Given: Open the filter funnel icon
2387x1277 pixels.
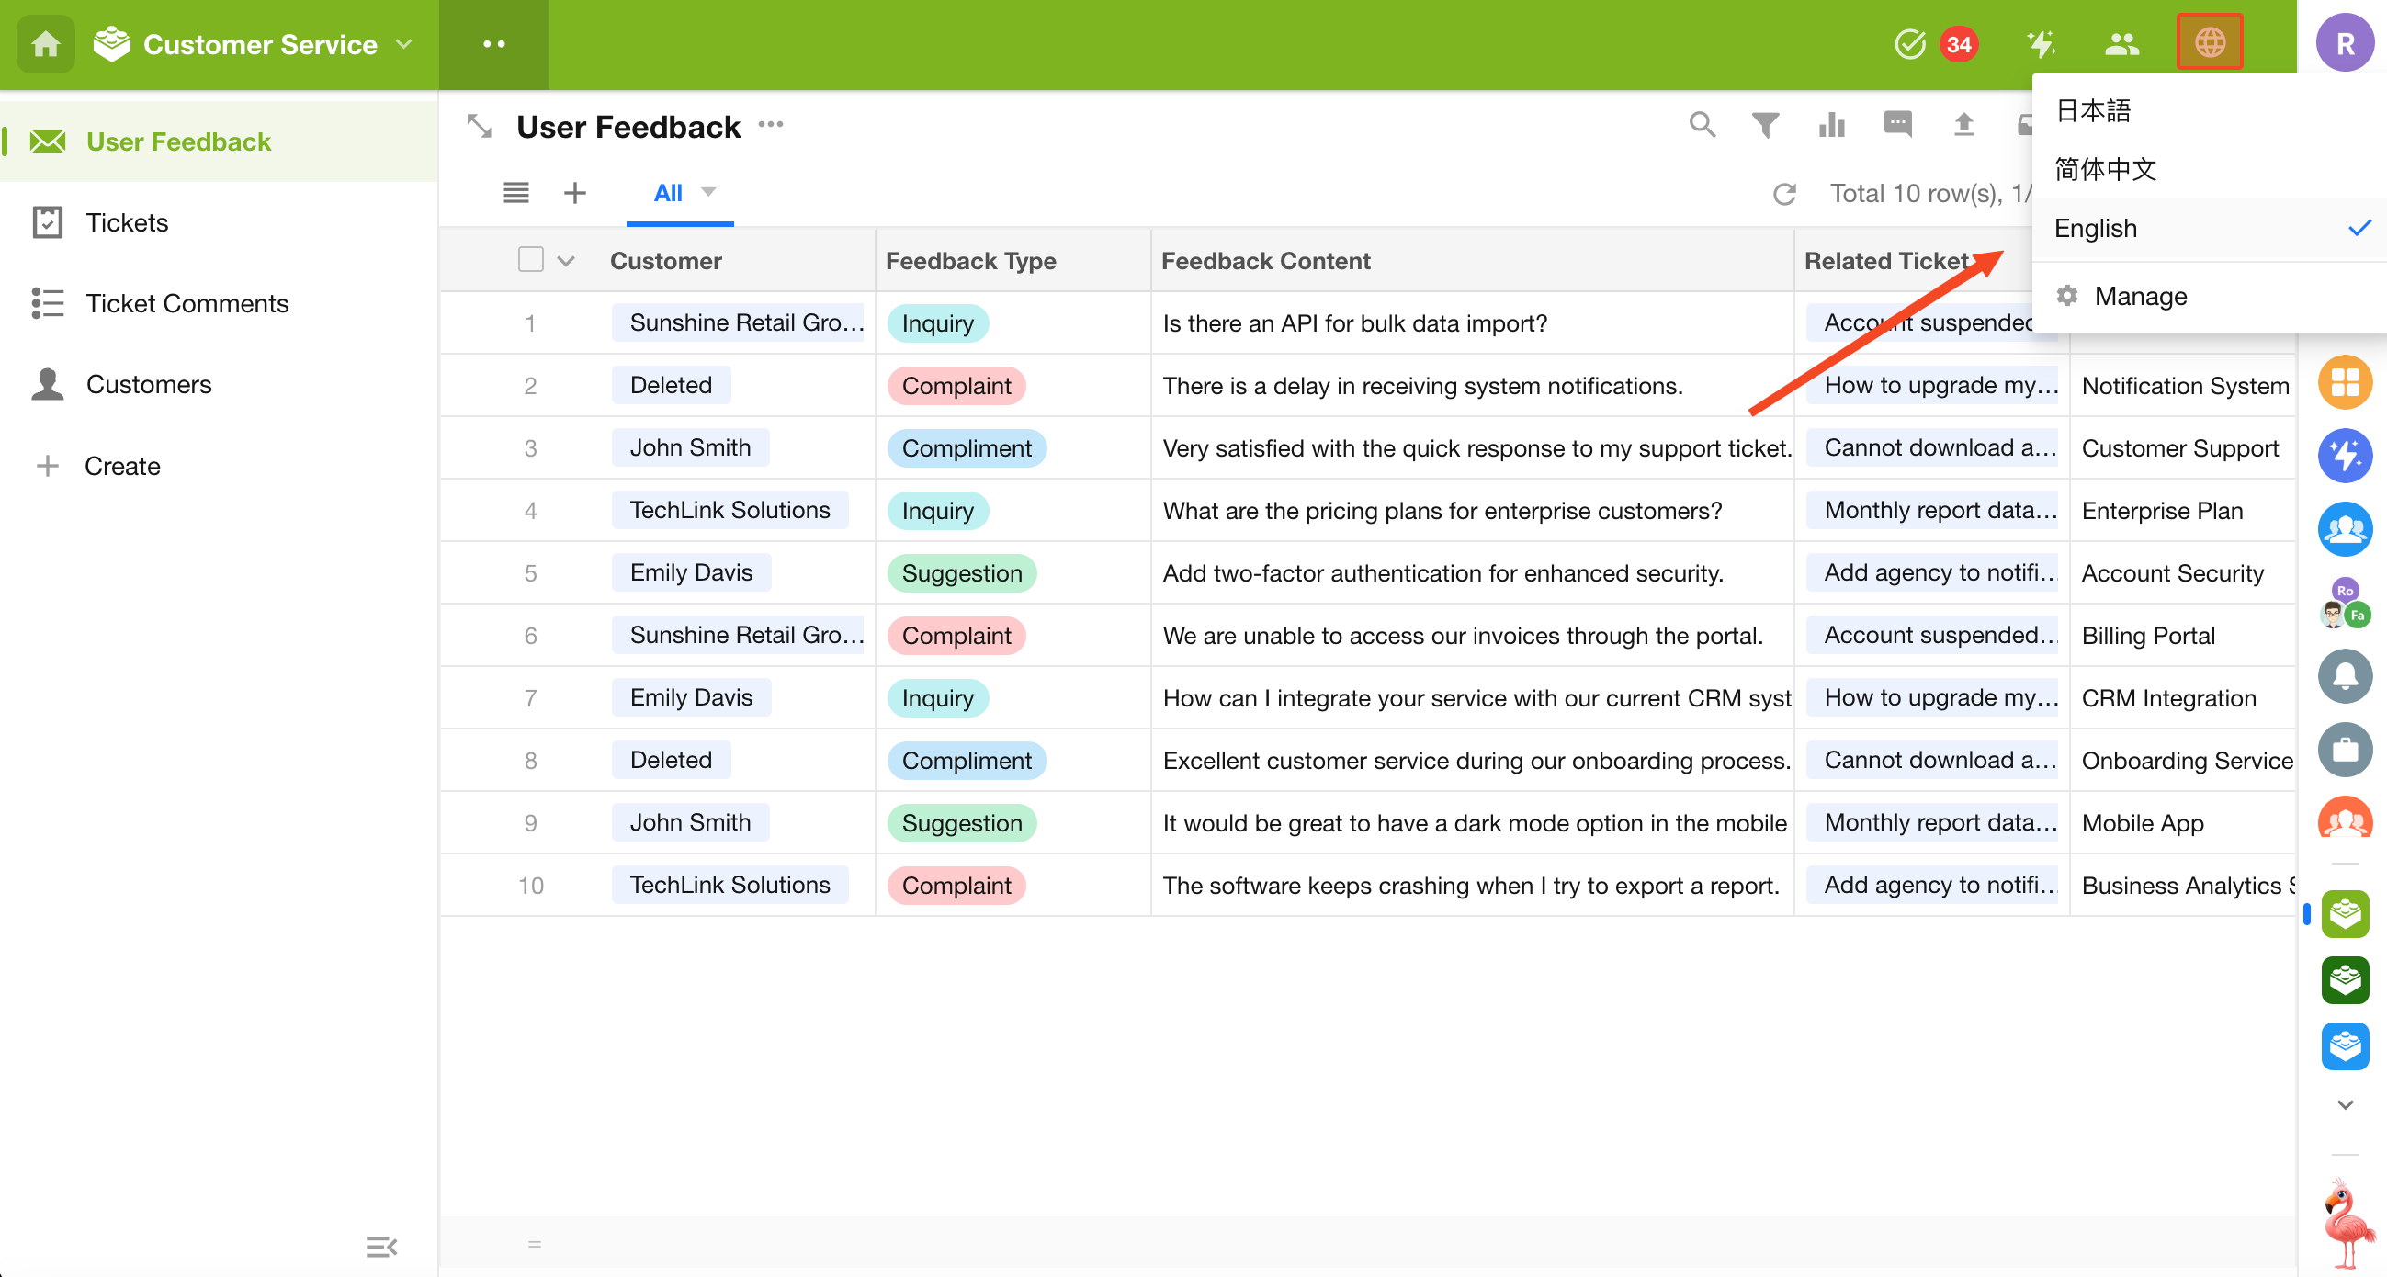Looking at the screenshot, I should coord(1765,124).
